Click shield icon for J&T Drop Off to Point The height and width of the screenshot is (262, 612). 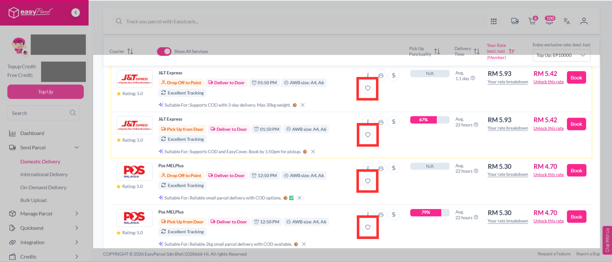click(368, 88)
